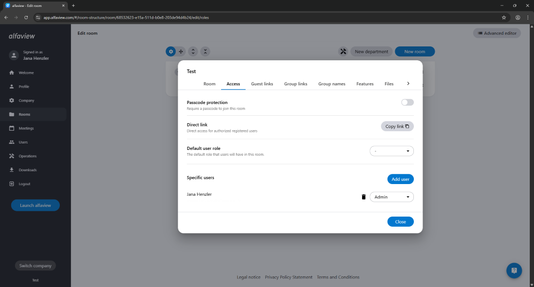The image size is (534, 287).
Task: Open the Default user role dropdown
Action: [x=391, y=151]
